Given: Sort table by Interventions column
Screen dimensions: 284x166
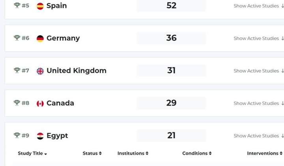Looking at the screenshot, I should click(264, 153).
